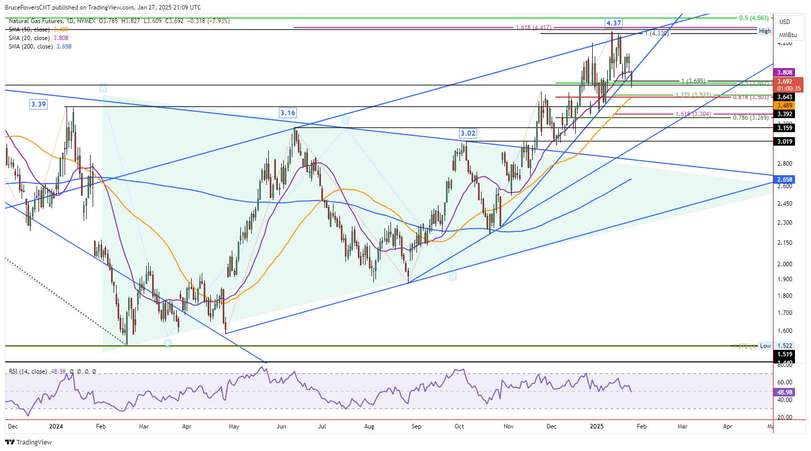Click the 2024 label on time axis
The width and height of the screenshot is (811, 451).
click(56, 426)
